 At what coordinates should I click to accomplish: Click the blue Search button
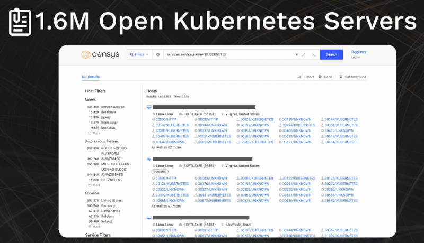[x=331, y=54]
